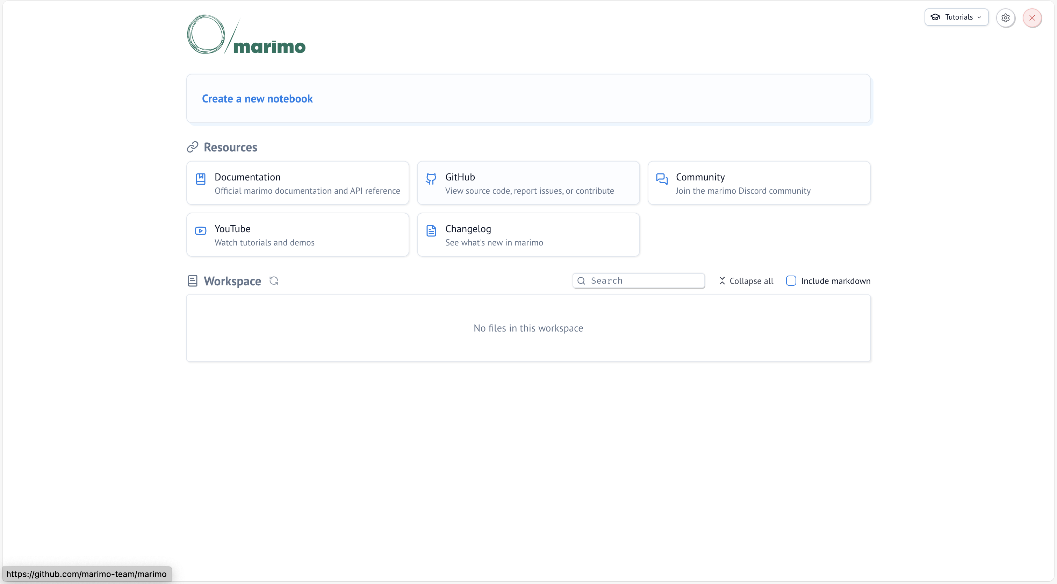1057x584 pixels.
Task: Collapse all workspace folders
Action: (x=746, y=281)
